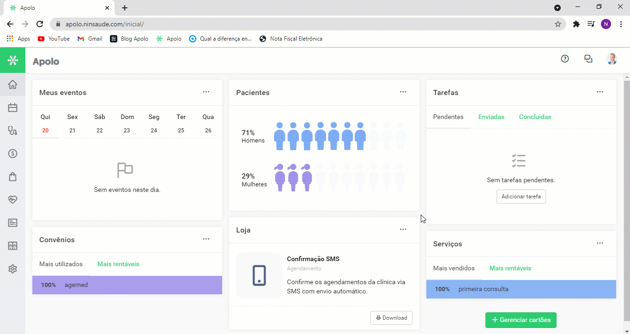The image size is (630, 334).
Task: Open the Home icon in the sidebar
Action: point(12,84)
